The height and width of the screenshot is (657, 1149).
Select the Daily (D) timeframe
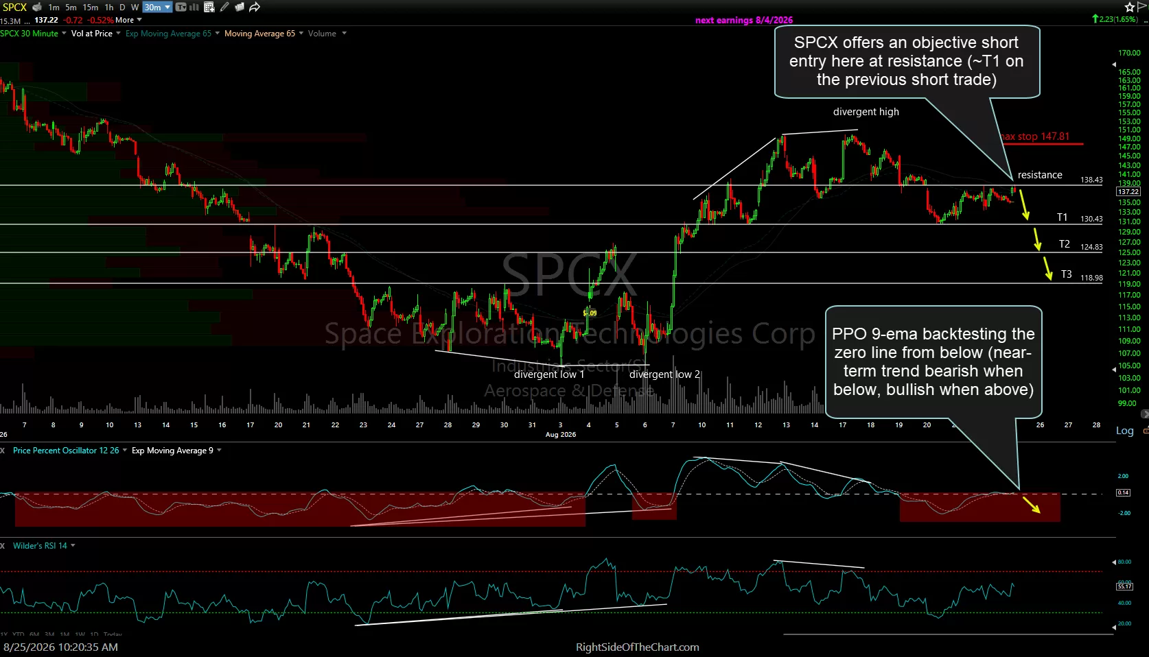123,8
